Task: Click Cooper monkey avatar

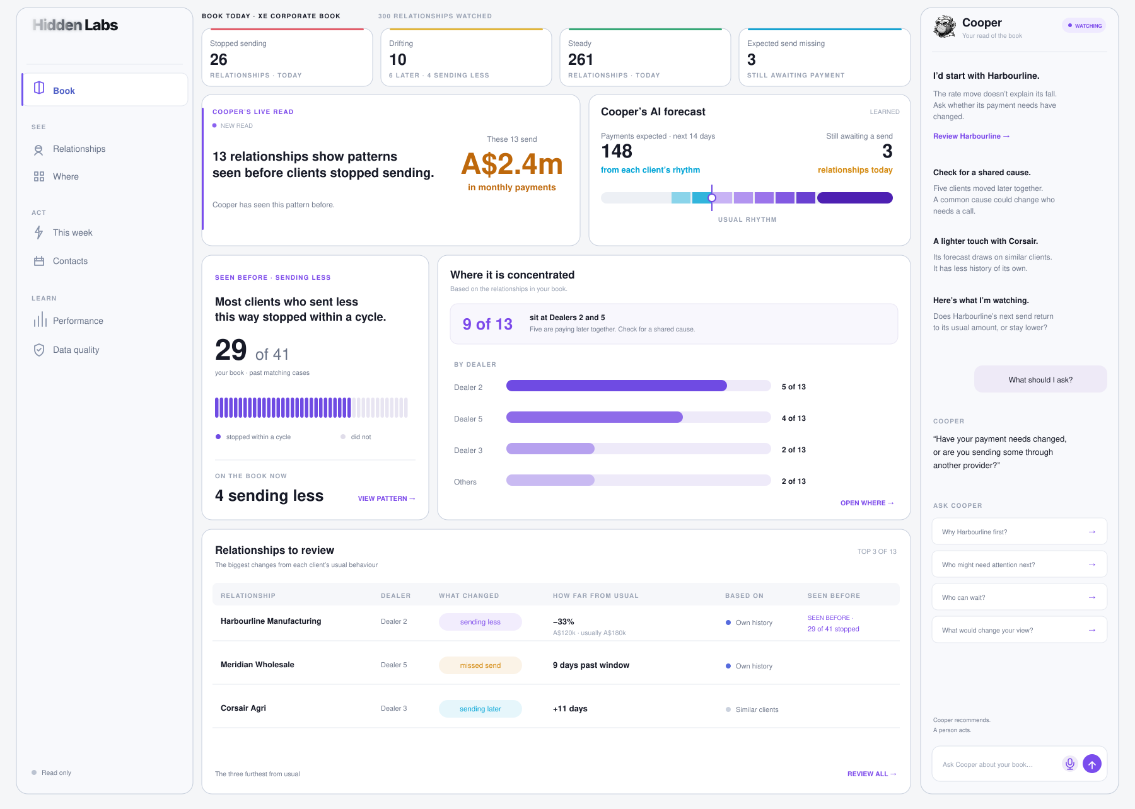Action: pyautogui.click(x=945, y=27)
